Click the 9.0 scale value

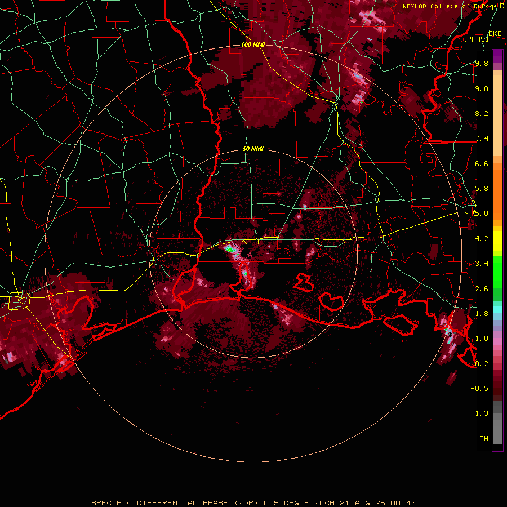[x=482, y=88]
